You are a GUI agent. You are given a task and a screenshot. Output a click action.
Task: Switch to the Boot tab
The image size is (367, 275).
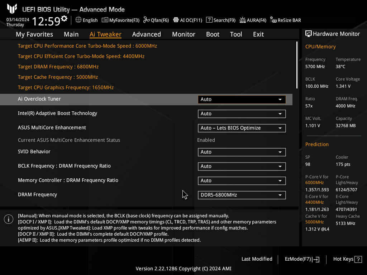213,34
